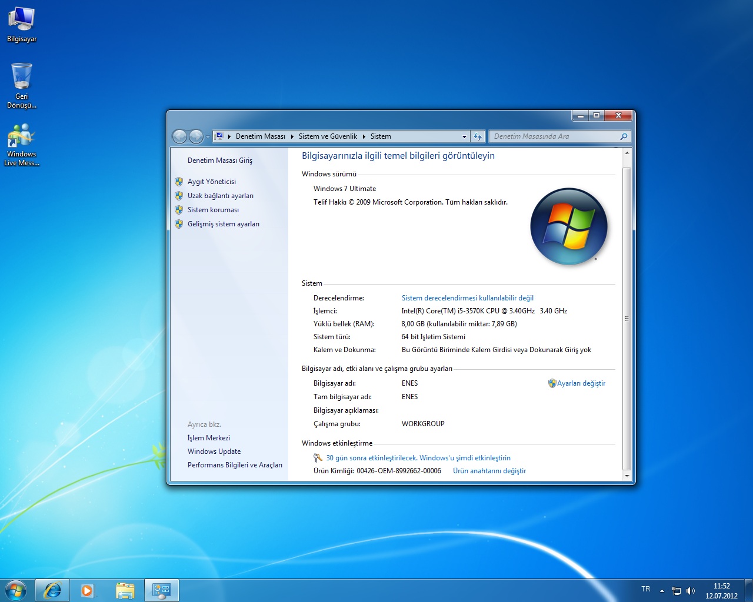The image size is (753, 602).
Task: Open İşlem Merkezi link
Action: [209, 438]
